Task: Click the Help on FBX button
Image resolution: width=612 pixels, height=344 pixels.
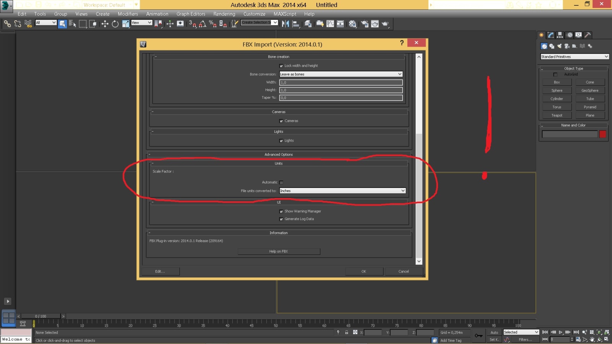Action: [x=279, y=251]
